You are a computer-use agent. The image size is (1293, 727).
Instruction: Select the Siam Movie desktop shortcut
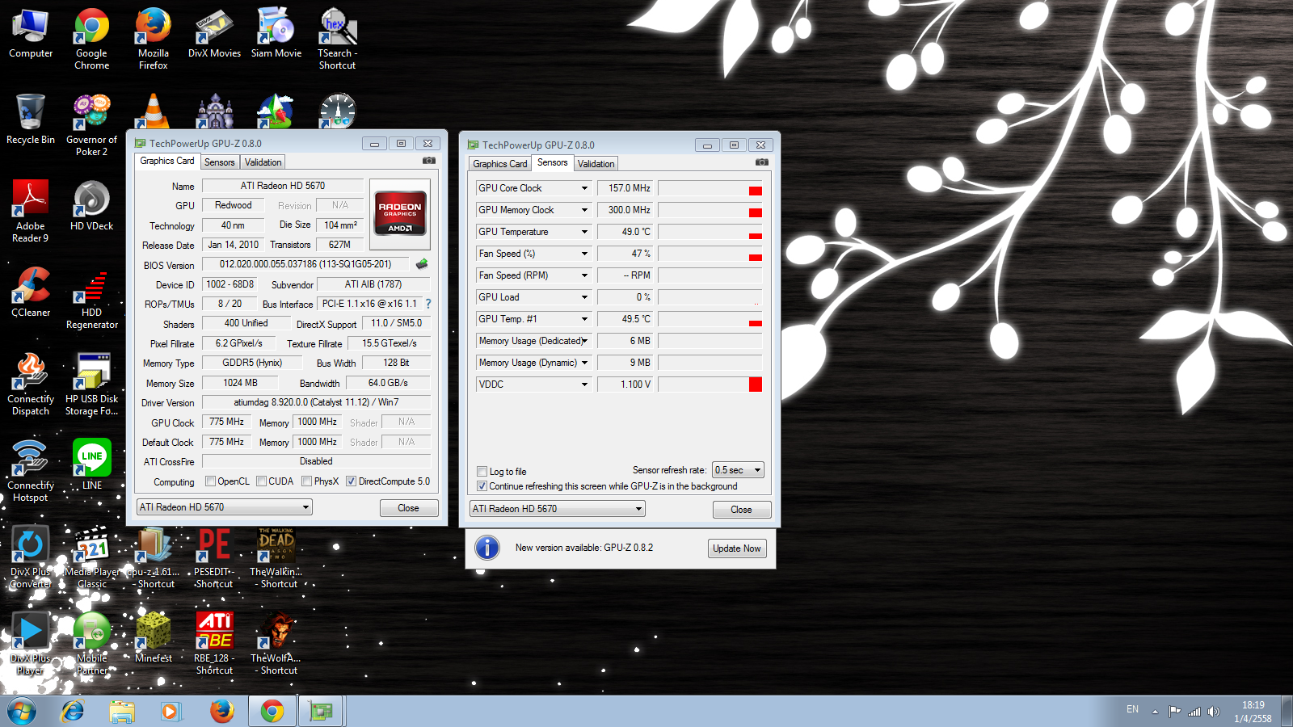point(276,34)
